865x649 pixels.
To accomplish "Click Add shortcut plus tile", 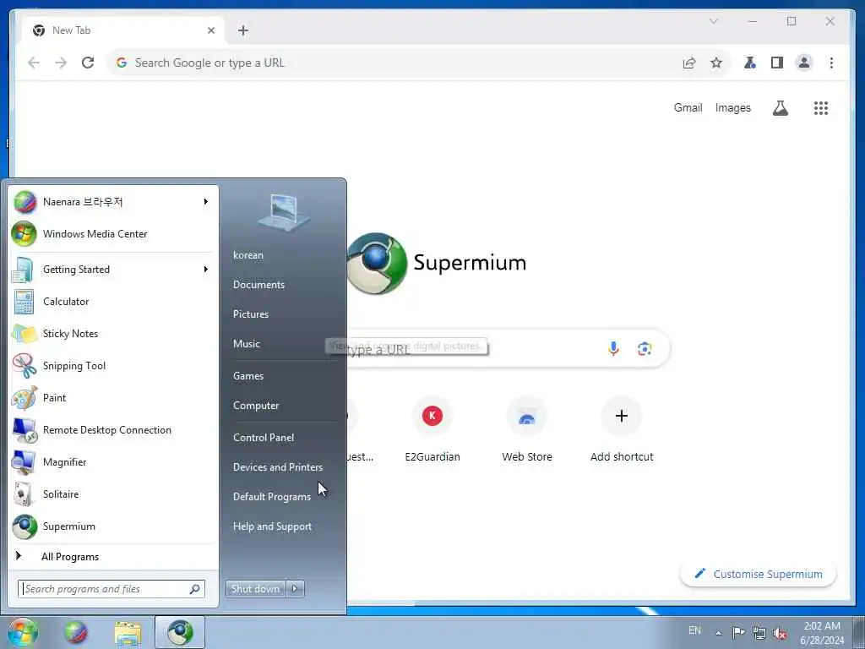I will 622,430.
